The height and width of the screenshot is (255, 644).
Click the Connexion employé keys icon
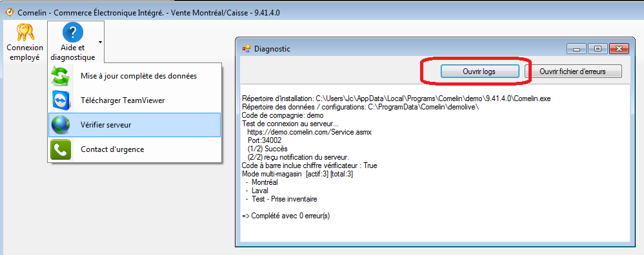[25, 33]
